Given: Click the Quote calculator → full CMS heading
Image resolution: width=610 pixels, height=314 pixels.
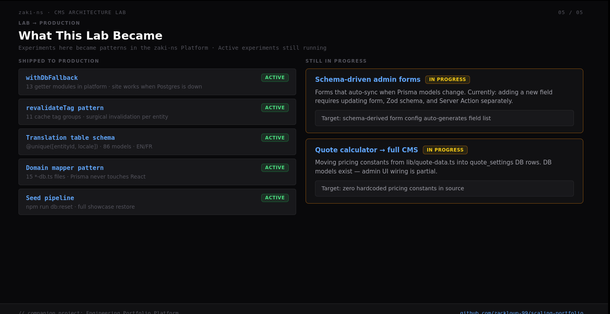Looking at the screenshot, I should [x=366, y=150].
